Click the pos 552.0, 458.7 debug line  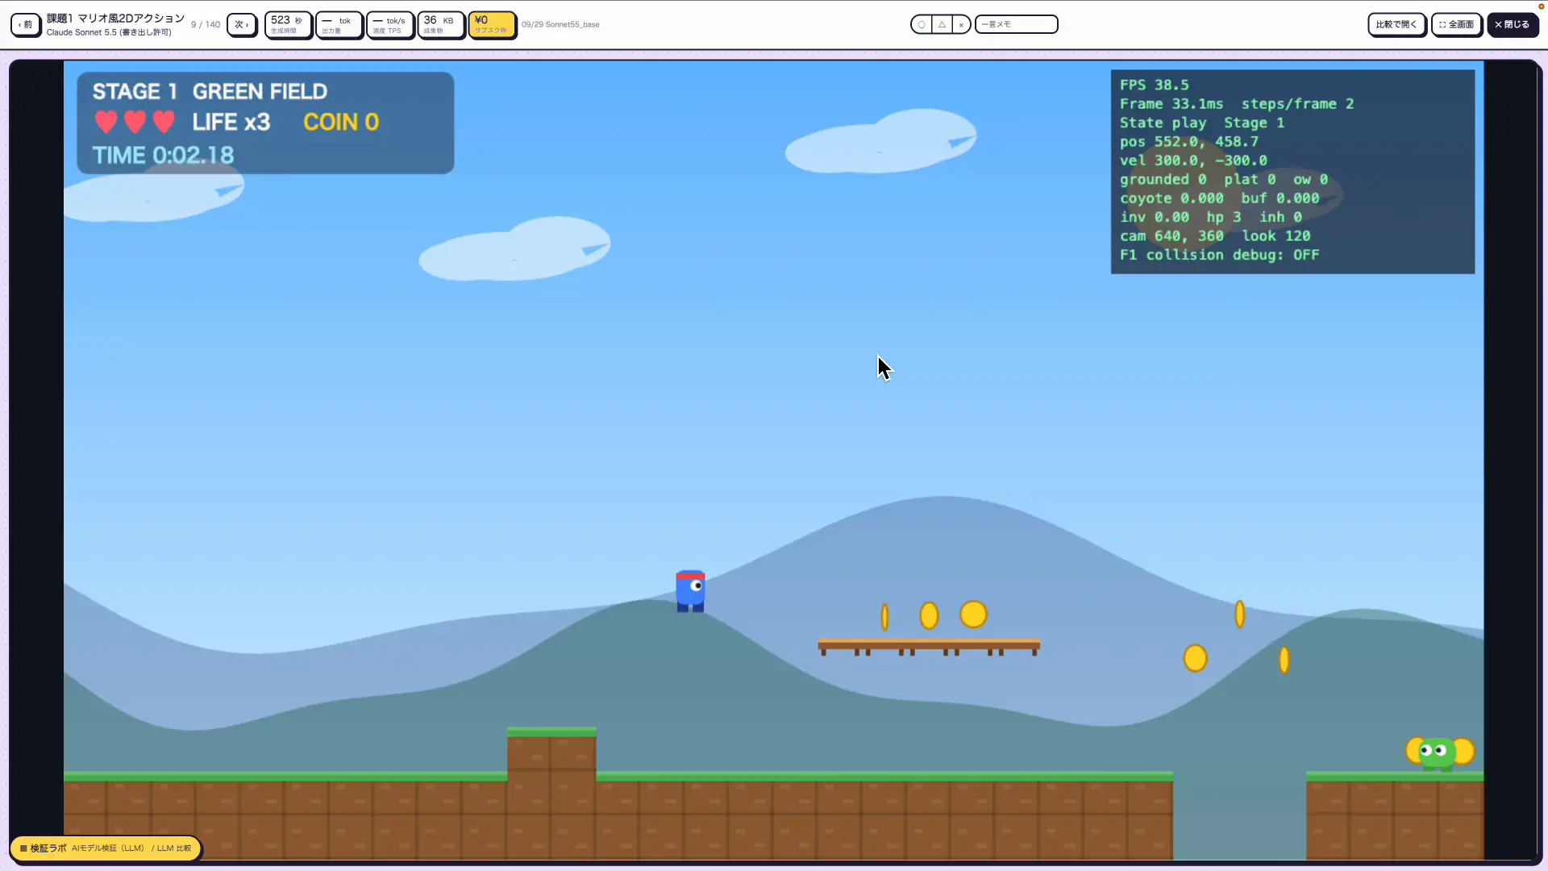click(1188, 142)
